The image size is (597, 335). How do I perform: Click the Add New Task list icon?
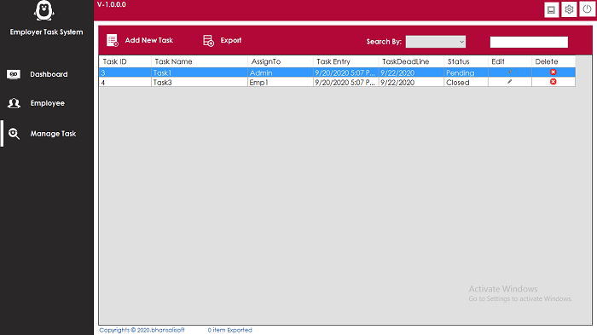coord(113,40)
